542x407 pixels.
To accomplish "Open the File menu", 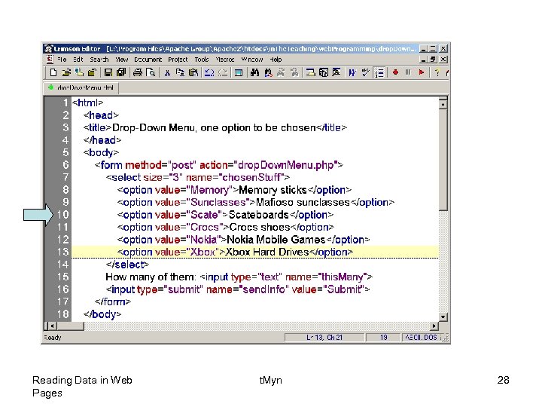I will pos(62,60).
